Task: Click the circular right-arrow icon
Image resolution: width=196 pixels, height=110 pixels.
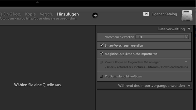Action: click(95, 16)
